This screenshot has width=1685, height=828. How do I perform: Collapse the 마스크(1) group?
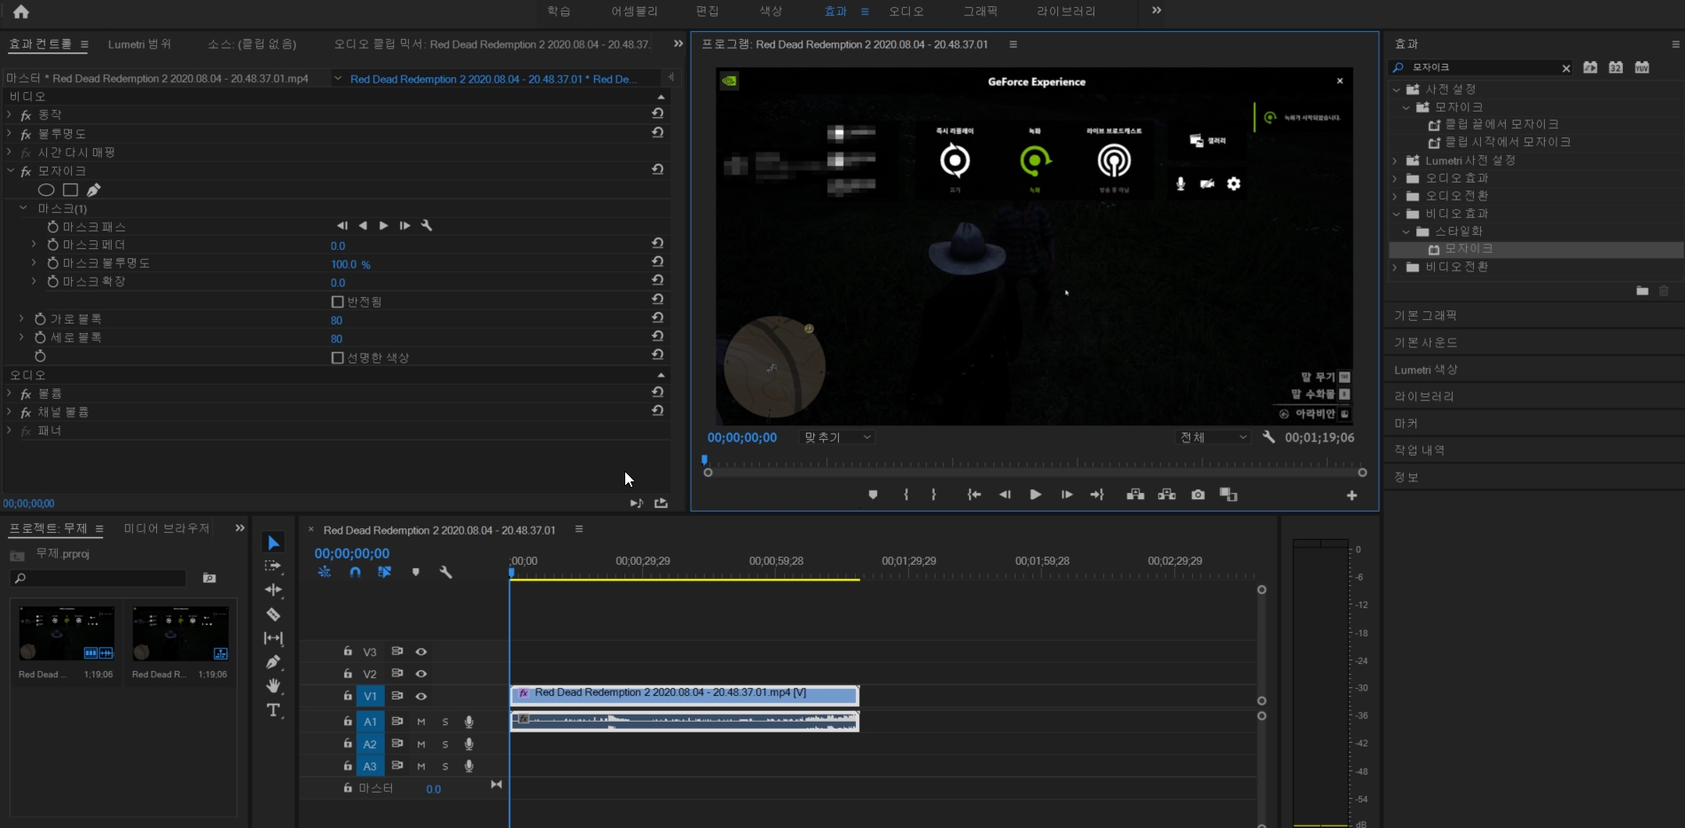(23, 208)
